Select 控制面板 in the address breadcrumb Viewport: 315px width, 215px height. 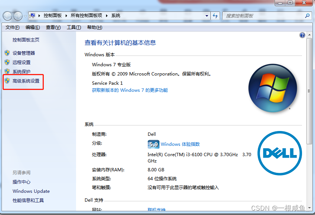pyautogui.click(x=53, y=16)
